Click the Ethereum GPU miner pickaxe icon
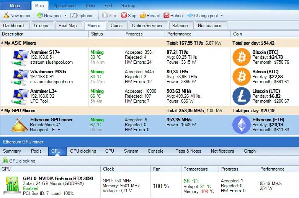 click(19, 125)
